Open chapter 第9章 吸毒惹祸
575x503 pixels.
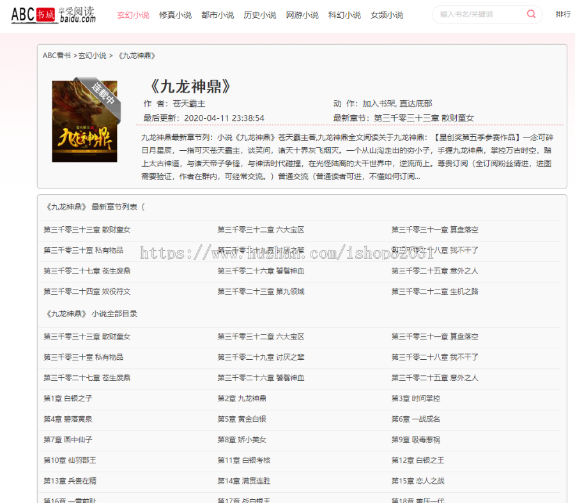tap(416, 440)
